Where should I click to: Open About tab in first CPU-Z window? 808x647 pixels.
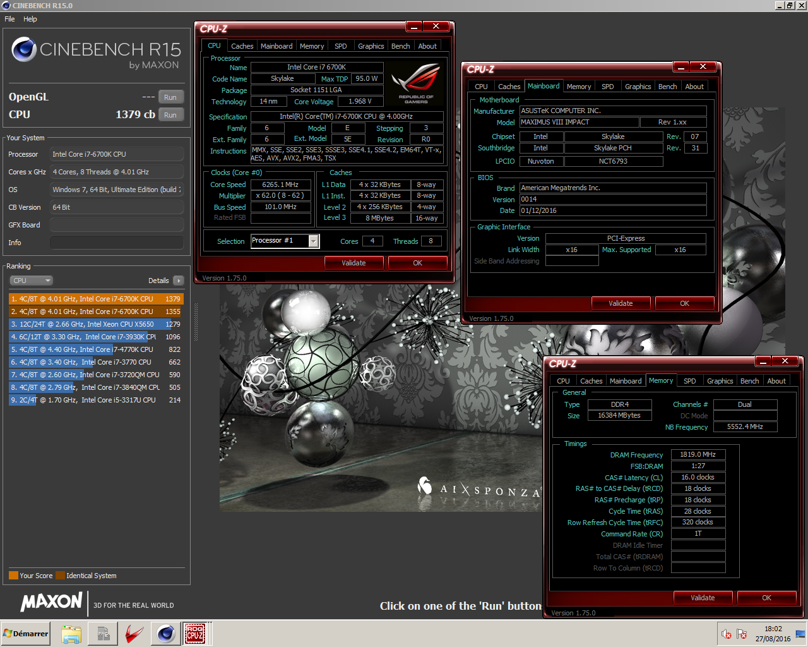(427, 46)
